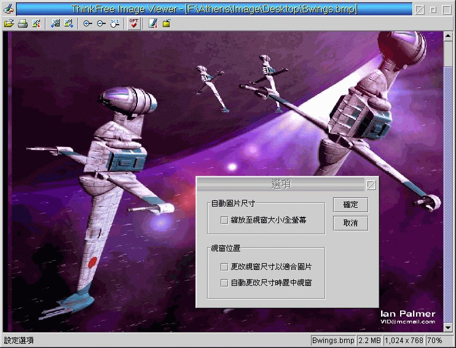Click the 選項 dialog title bar
The image size is (456, 348).
[x=281, y=184]
